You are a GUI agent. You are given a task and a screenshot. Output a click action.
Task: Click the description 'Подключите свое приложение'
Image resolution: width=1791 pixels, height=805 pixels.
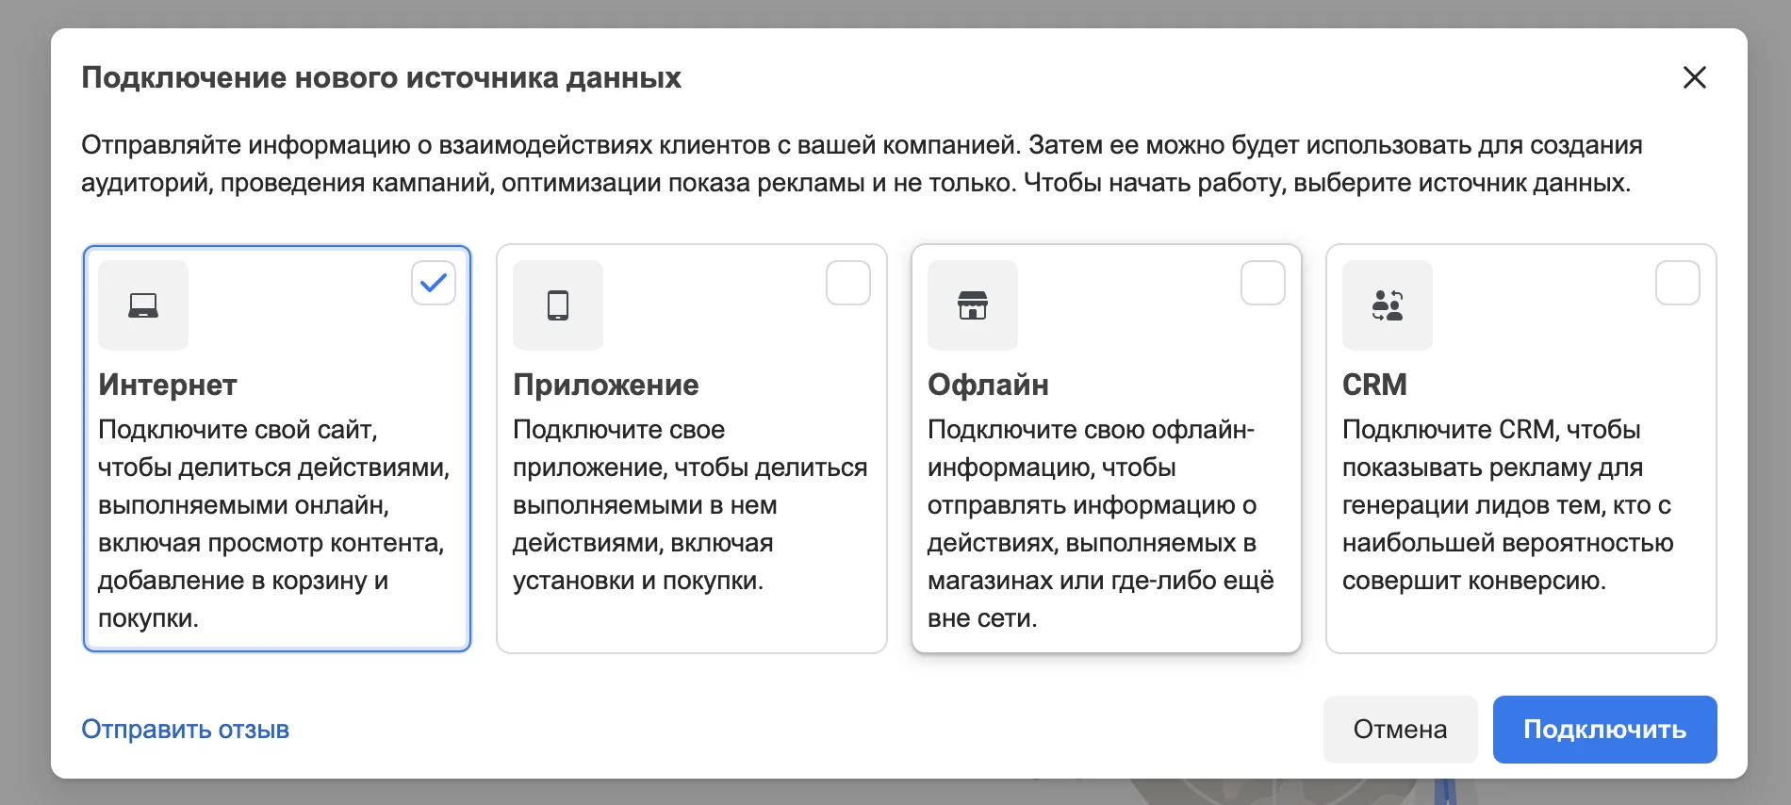click(x=690, y=505)
